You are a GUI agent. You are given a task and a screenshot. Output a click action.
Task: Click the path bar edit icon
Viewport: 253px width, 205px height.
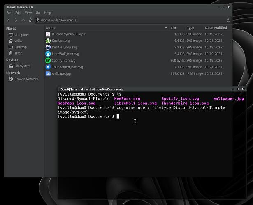(x=37, y=20)
